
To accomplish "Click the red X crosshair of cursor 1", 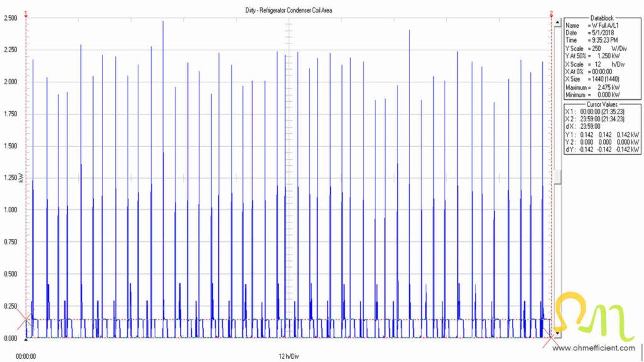I will 26,319.
